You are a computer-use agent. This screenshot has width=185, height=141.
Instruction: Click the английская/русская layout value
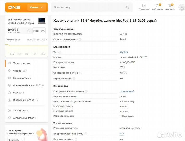coord(130,128)
